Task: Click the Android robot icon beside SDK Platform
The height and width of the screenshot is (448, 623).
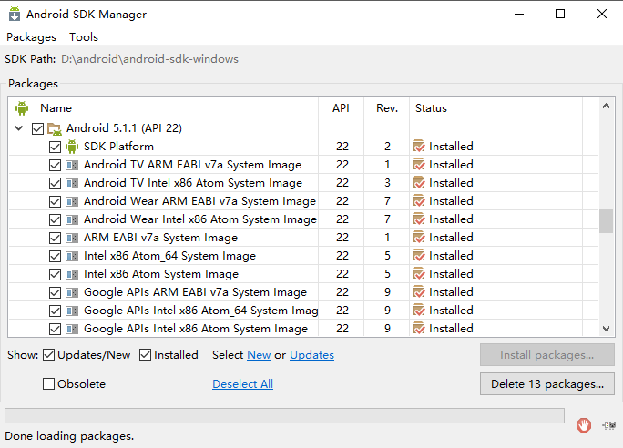Action: pyautogui.click(x=72, y=147)
